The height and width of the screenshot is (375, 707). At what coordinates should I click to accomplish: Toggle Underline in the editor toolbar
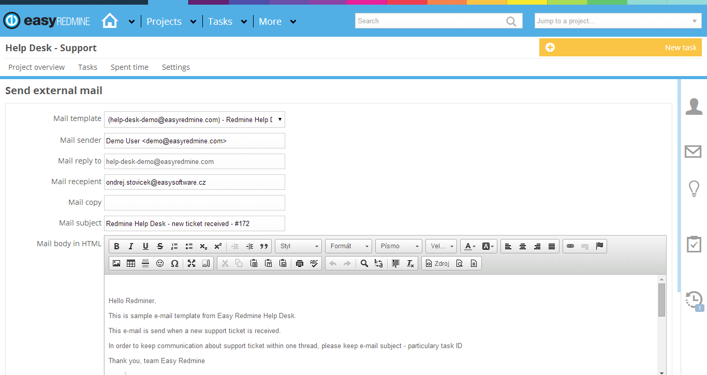click(x=145, y=246)
